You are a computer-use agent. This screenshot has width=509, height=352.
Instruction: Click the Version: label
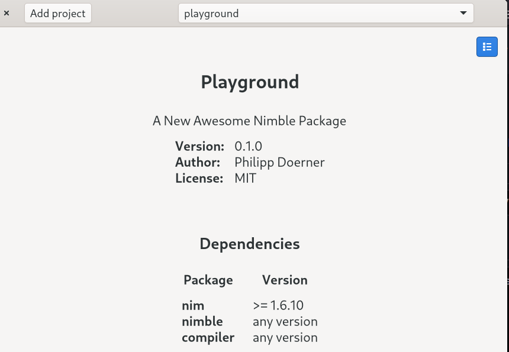coord(199,146)
